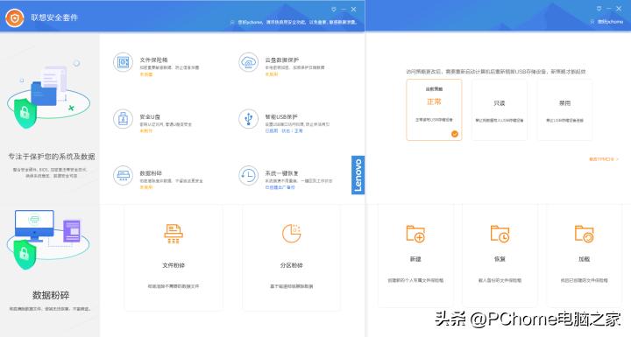Select the 正常 USB access mode card

[x=434, y=109]
